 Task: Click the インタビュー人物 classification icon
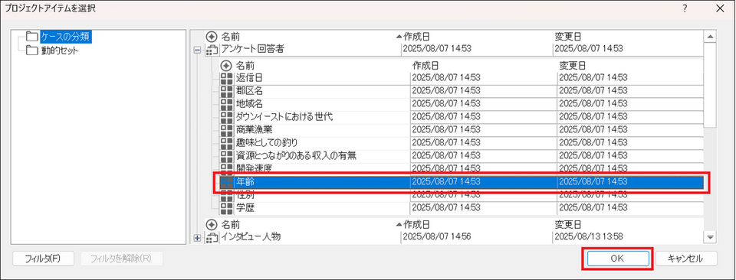[x=212, y=238]
